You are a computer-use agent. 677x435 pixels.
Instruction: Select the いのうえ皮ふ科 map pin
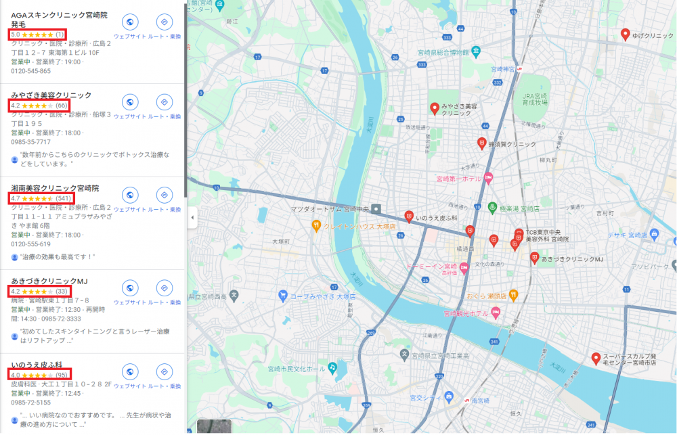pos(408,216)
